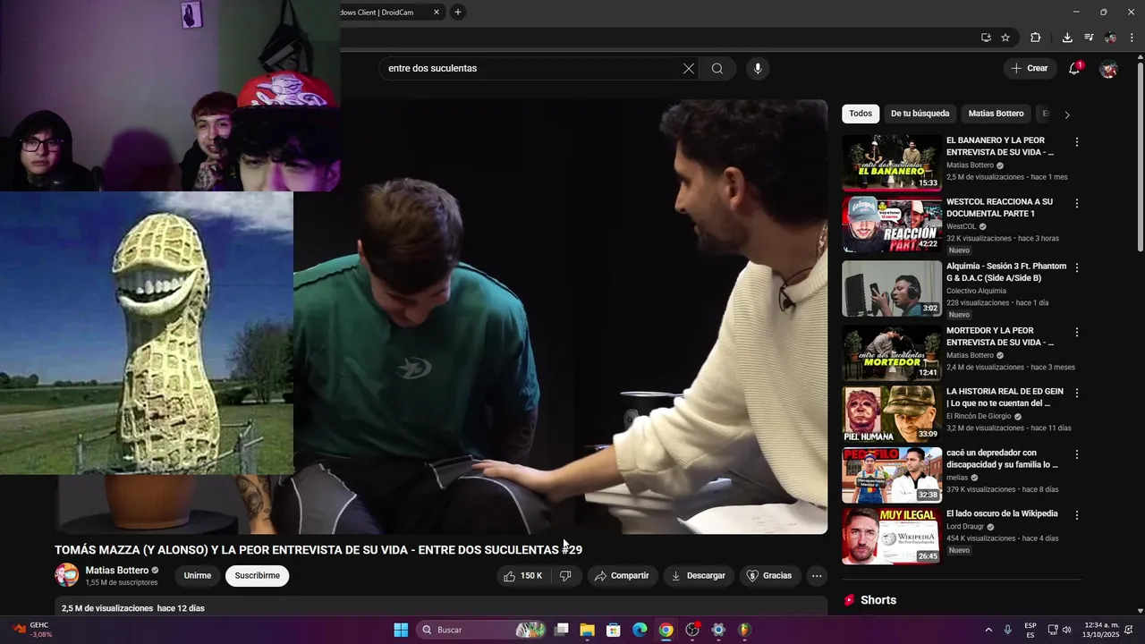Select the DroidCam Windows Client tab

pos(385,13)
